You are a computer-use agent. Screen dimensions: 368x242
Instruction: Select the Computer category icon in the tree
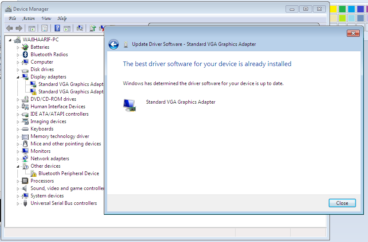pyautogui.click(x=25, y=62)
